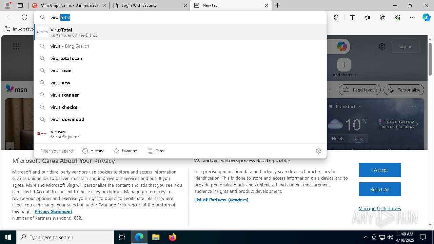Open Feed layout button

(x=360, y=90)
